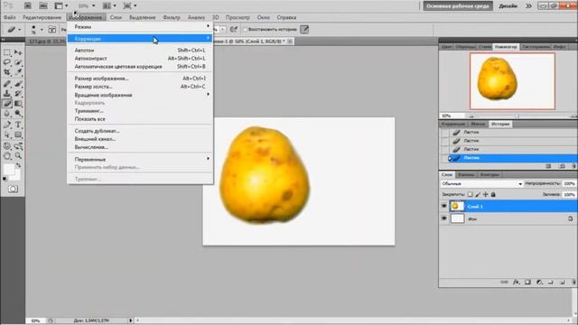Launch Bridge from the application bar

click(x=28, y=6)
